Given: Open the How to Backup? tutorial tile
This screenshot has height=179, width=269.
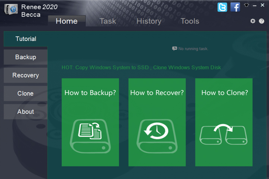Looking at the screenshot, I should click(90, 122).
